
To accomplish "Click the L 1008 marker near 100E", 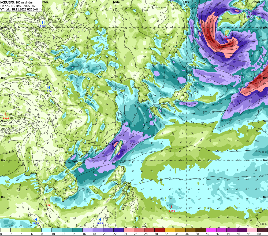I will coord(47,202).
